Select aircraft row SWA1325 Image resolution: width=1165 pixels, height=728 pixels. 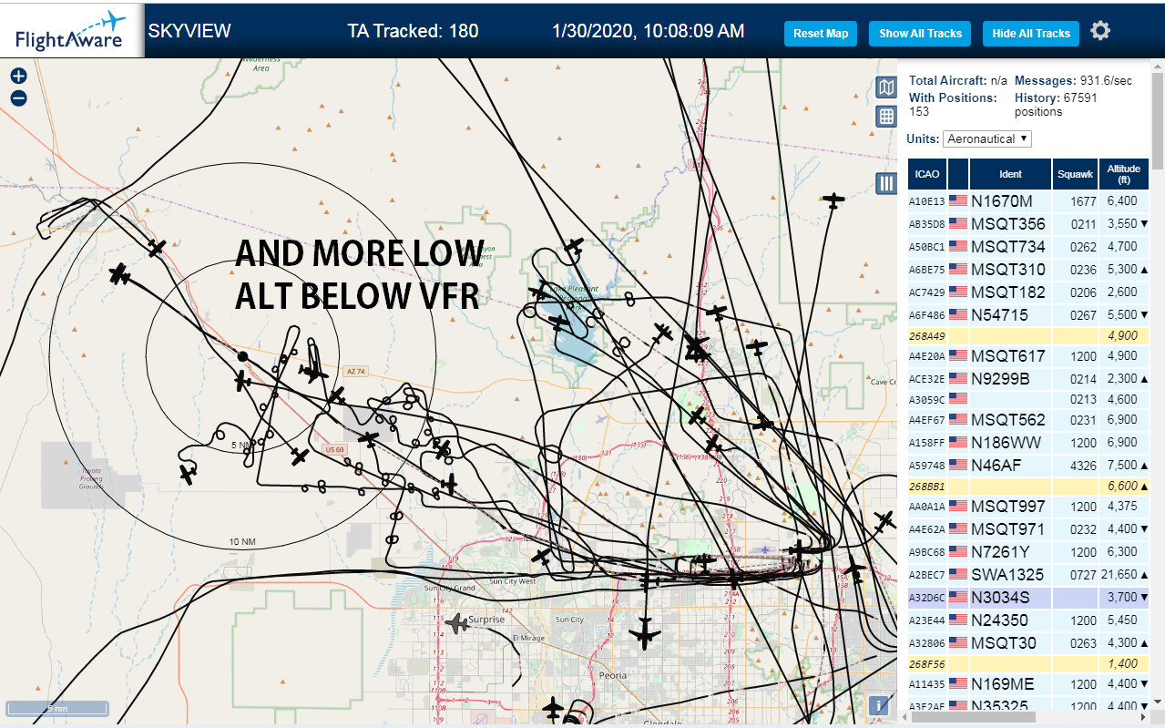(1028, 575)
